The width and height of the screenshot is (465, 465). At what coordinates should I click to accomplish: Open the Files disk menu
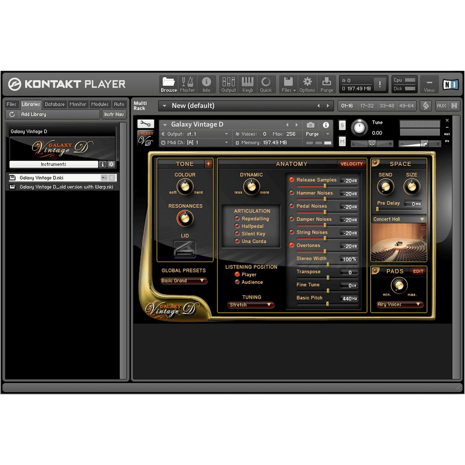pos(288,84)
